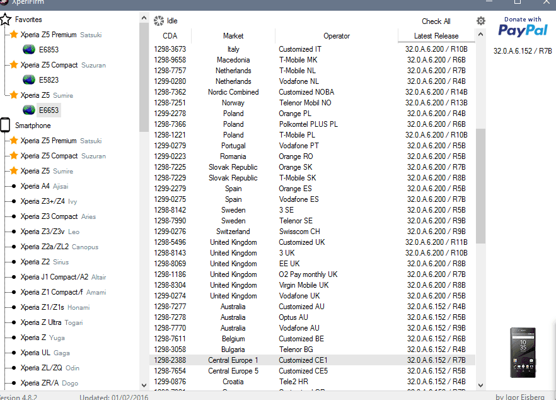Click orange star of Favorites Xperia Z5 Premium
Screen dimensions: 556x400
pyautogui.click(x=14, y=35)
